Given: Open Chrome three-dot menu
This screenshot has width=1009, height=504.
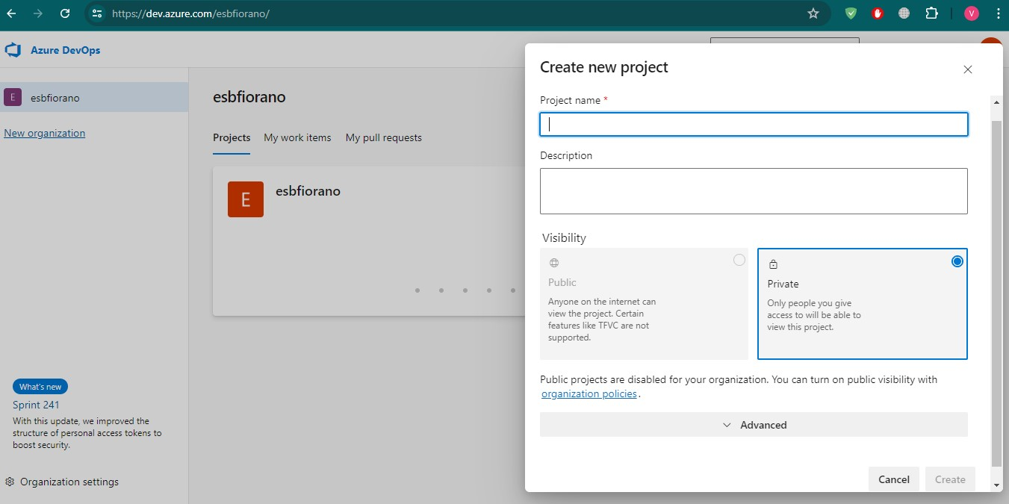Looking at the screenshot, I should pyautogui.click(x=998, y=13).
